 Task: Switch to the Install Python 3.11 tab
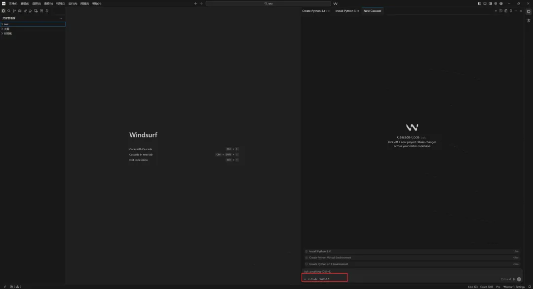[347, 11]
